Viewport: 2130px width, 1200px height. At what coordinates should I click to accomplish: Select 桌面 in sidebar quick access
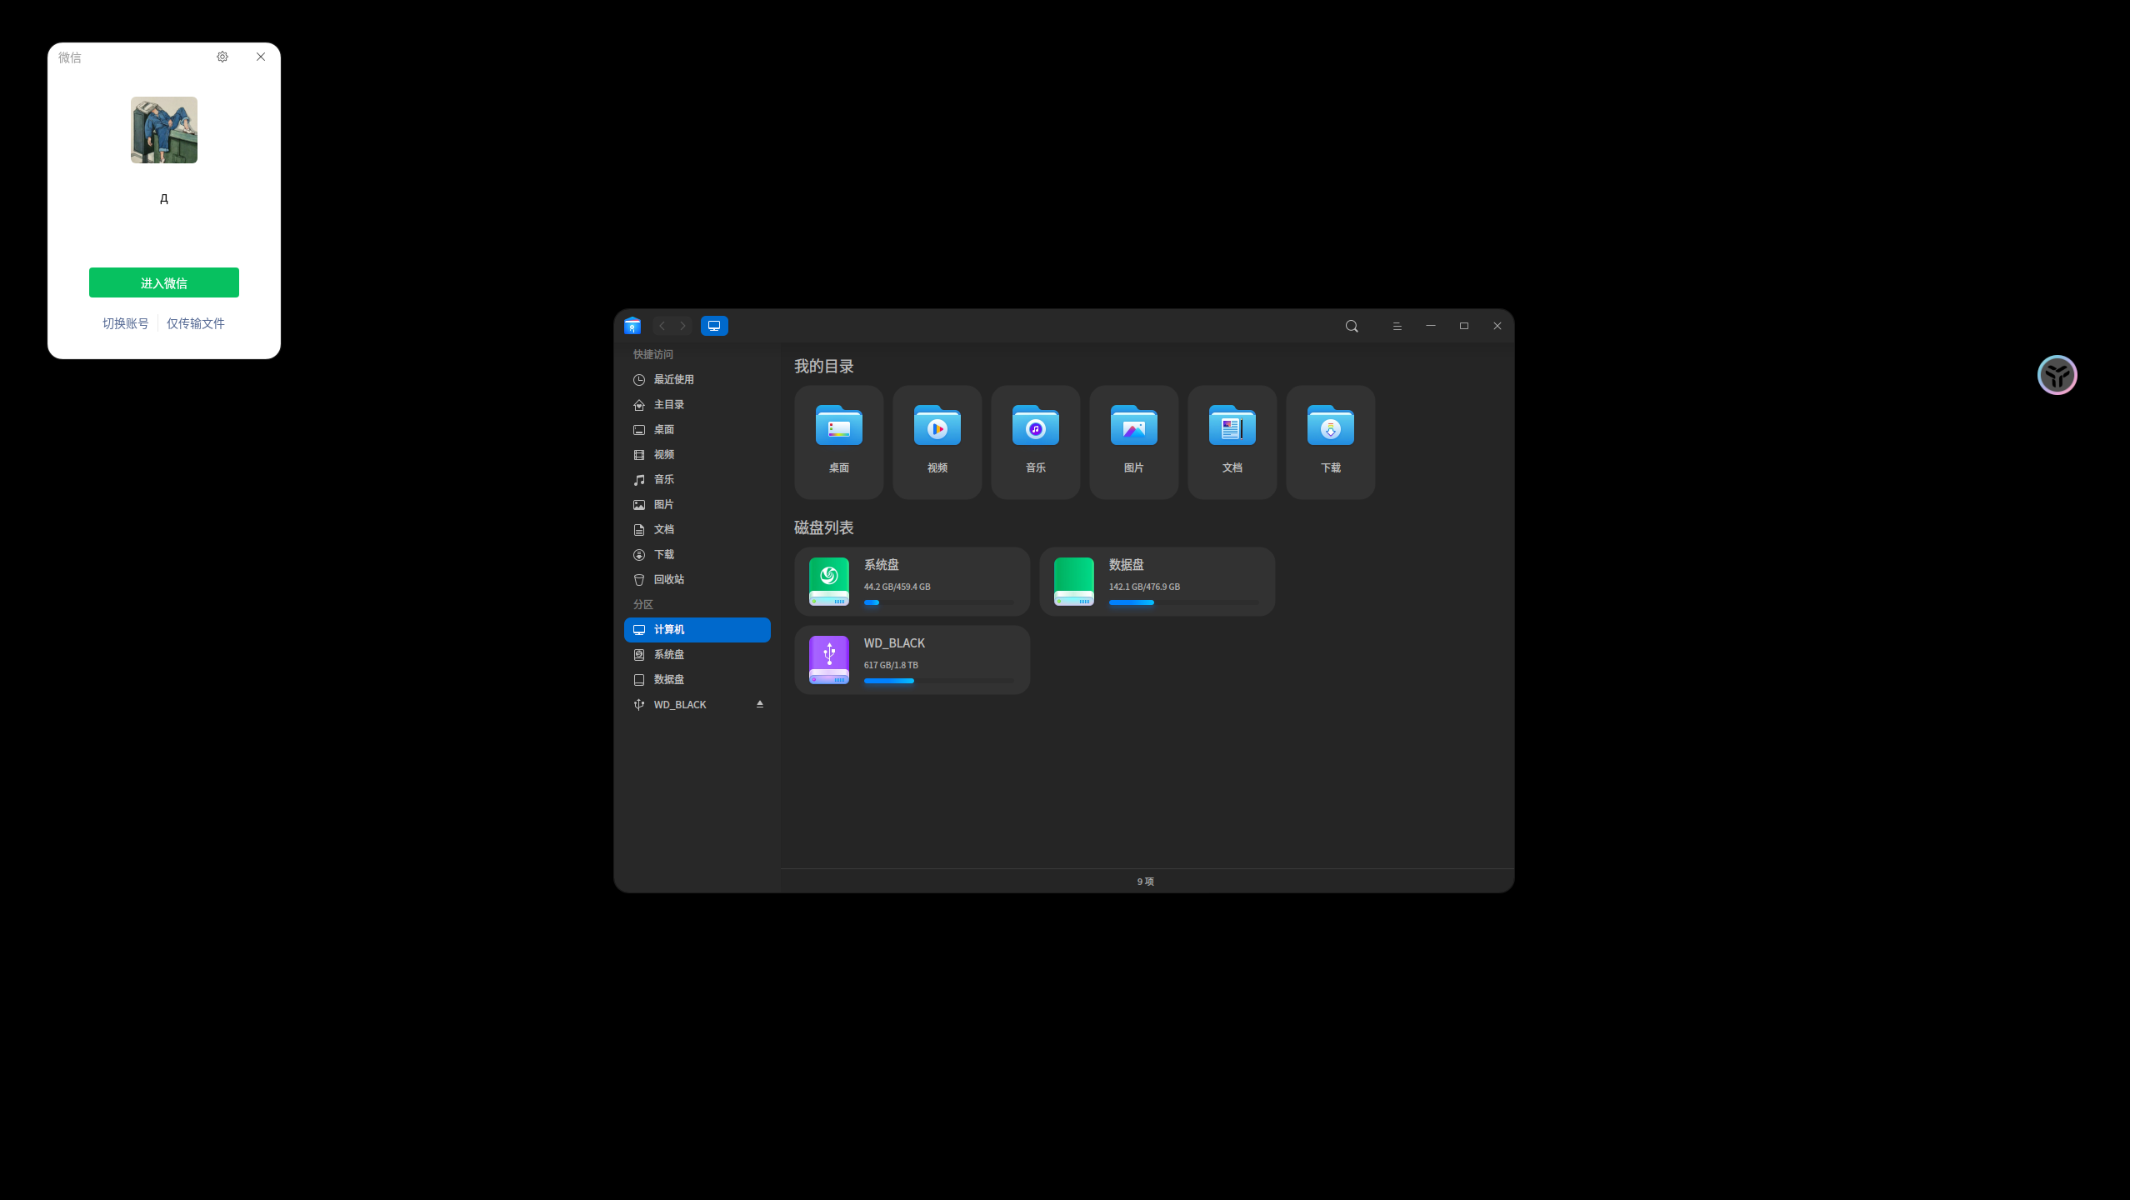pyautogui.click(x=697, y=429)
